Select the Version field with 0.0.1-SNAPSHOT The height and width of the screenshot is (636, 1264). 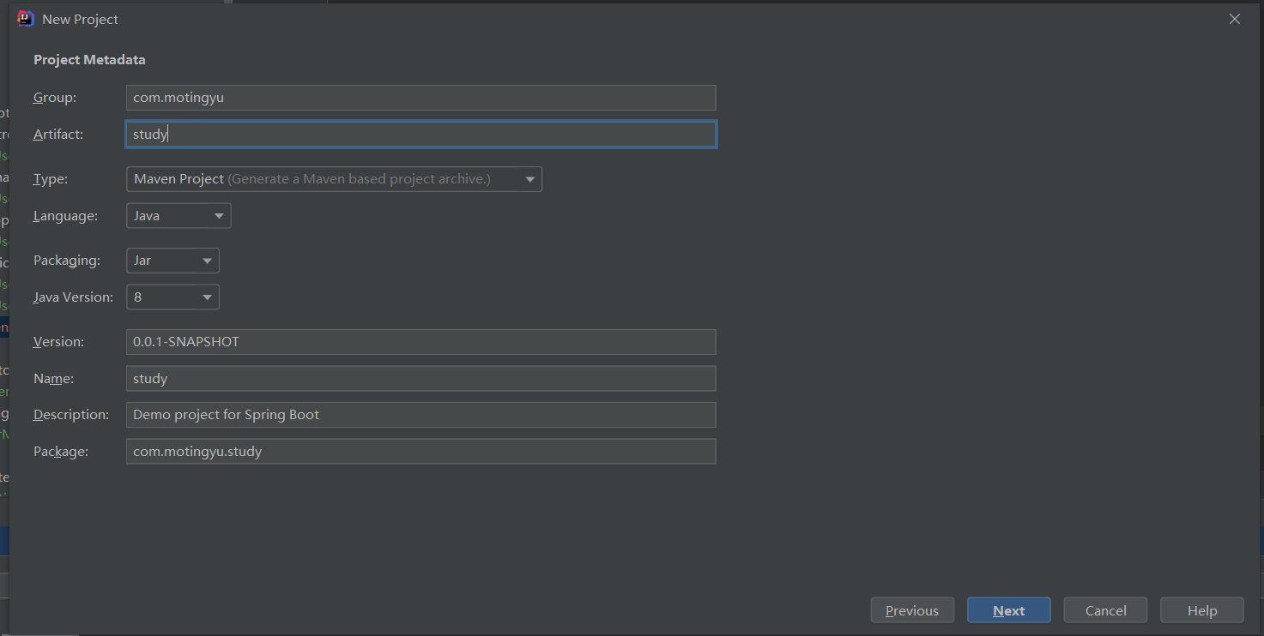[x=420, y=342]
